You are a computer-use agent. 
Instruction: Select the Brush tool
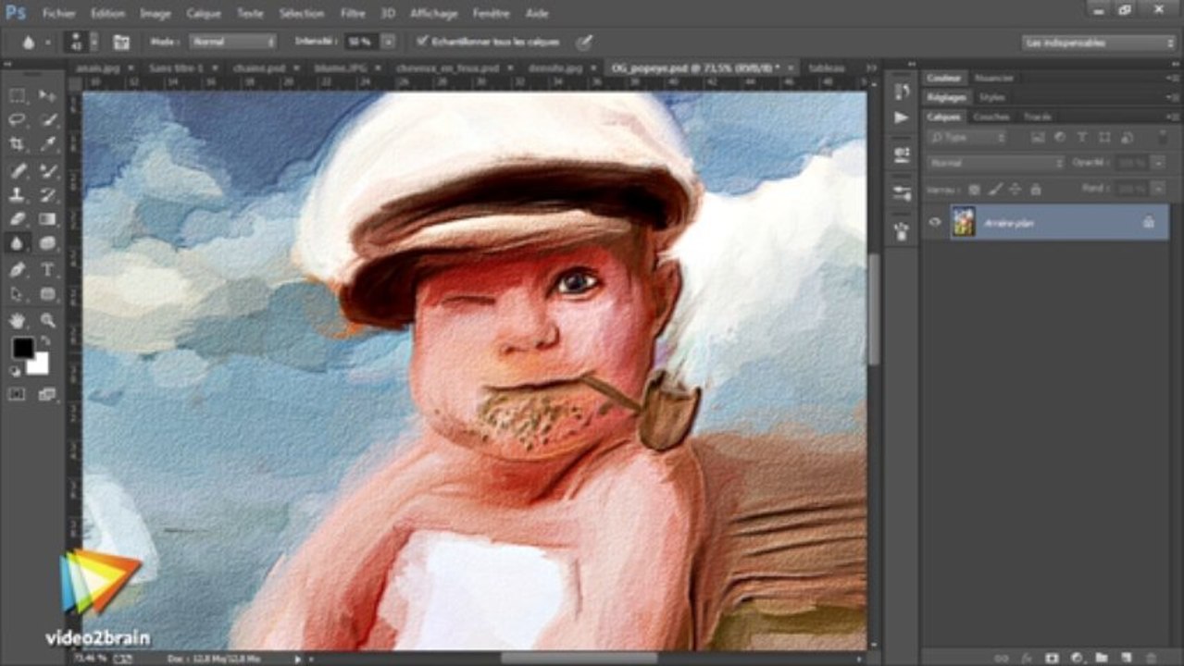[48, 171]
